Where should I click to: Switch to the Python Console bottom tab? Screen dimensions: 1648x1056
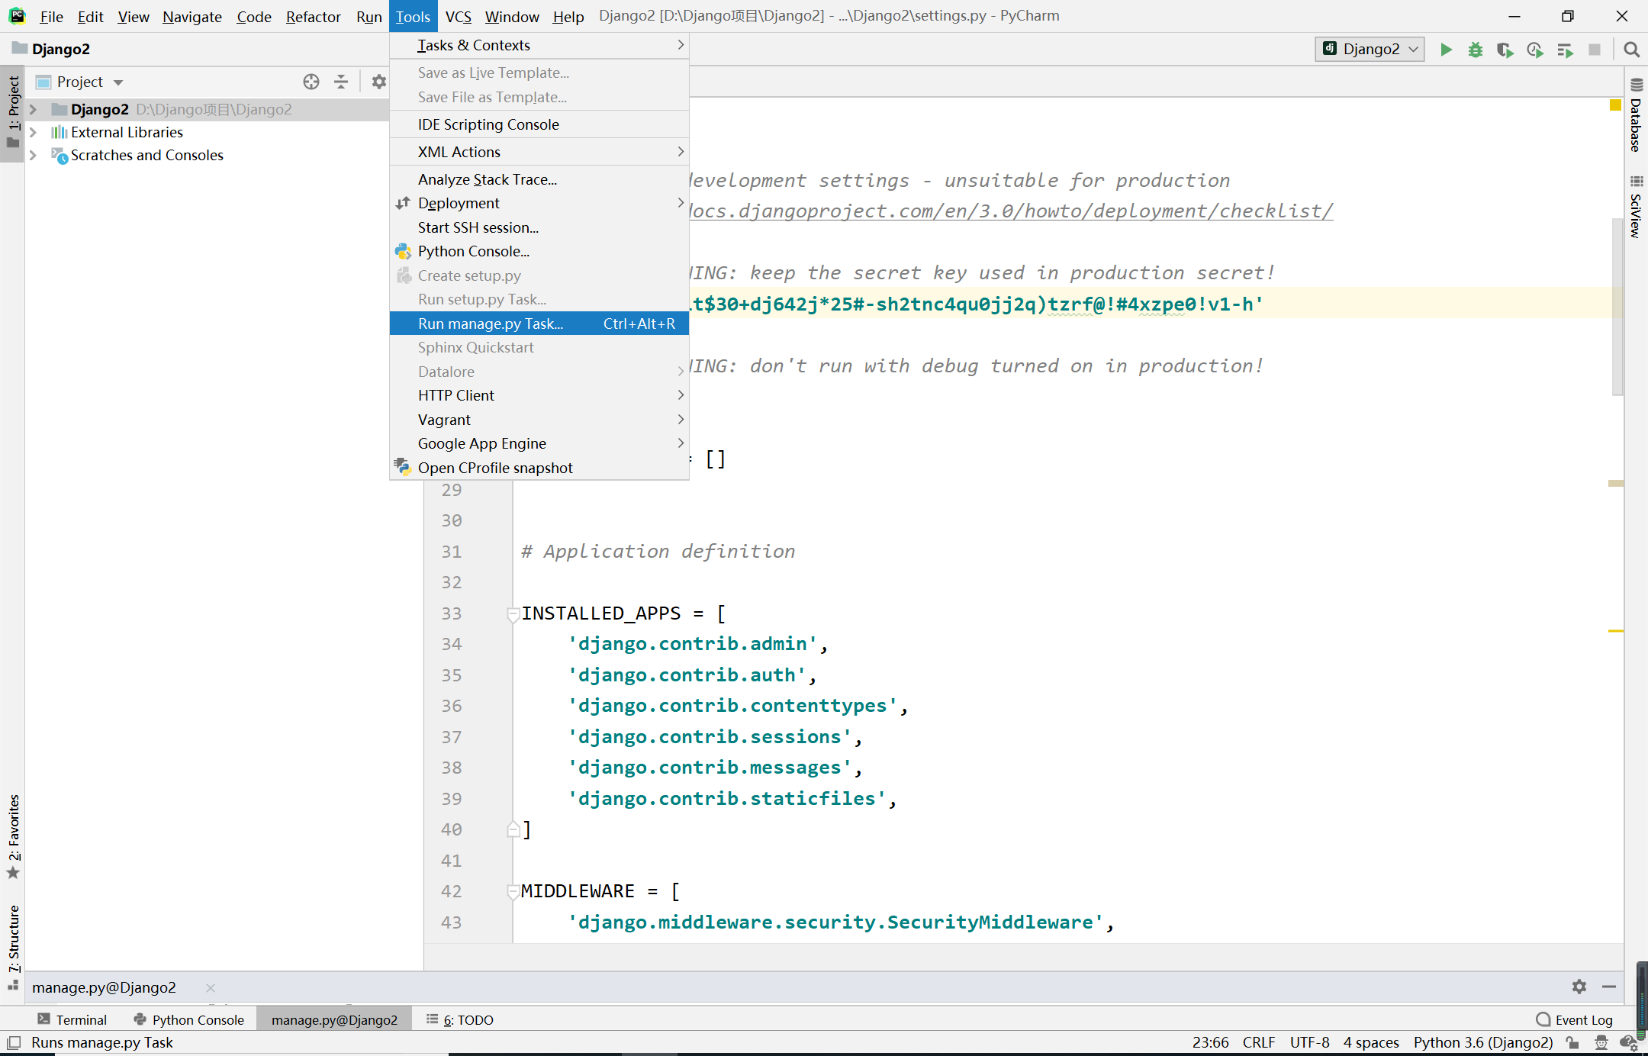(x=188, y=1019)
